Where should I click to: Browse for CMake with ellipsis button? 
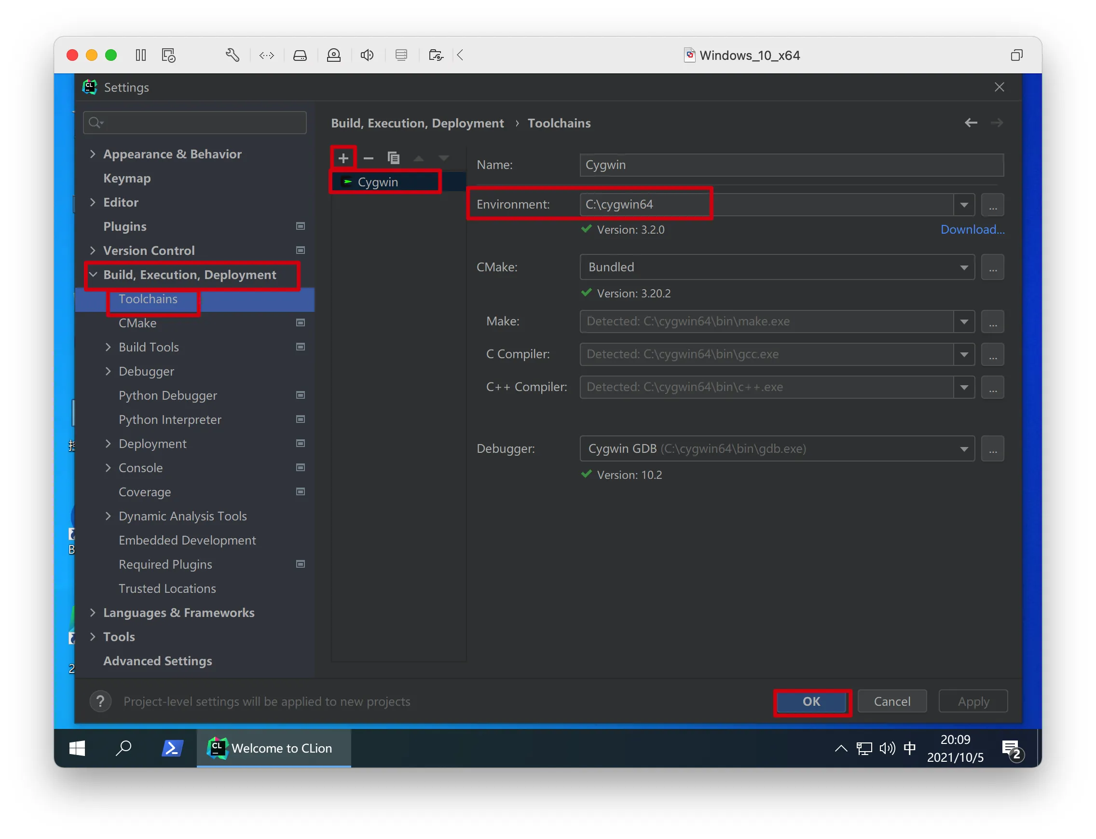992,267
